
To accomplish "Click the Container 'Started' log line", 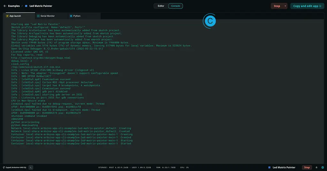I will 71,144.
